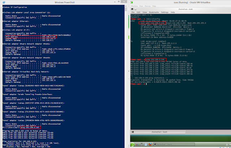Viewport: 231px width, 148px height.
Task: Click 'inet addr:192.168.0.102' in the bash terminal
Action: point(152,23)
